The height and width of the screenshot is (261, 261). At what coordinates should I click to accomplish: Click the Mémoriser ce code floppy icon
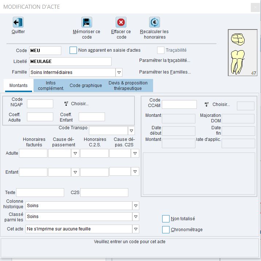[86, 23]
